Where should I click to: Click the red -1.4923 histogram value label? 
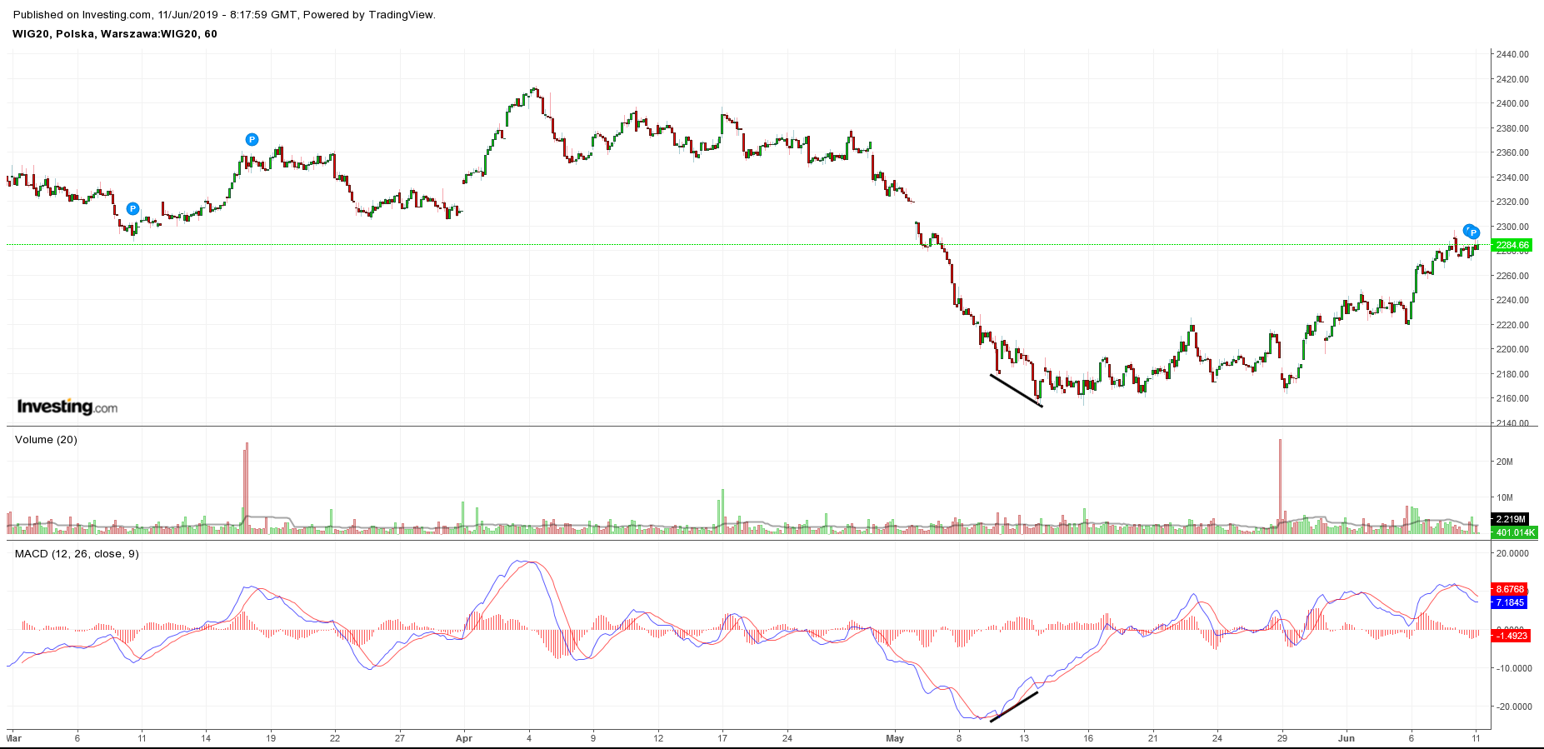(x=1512, y=636)
